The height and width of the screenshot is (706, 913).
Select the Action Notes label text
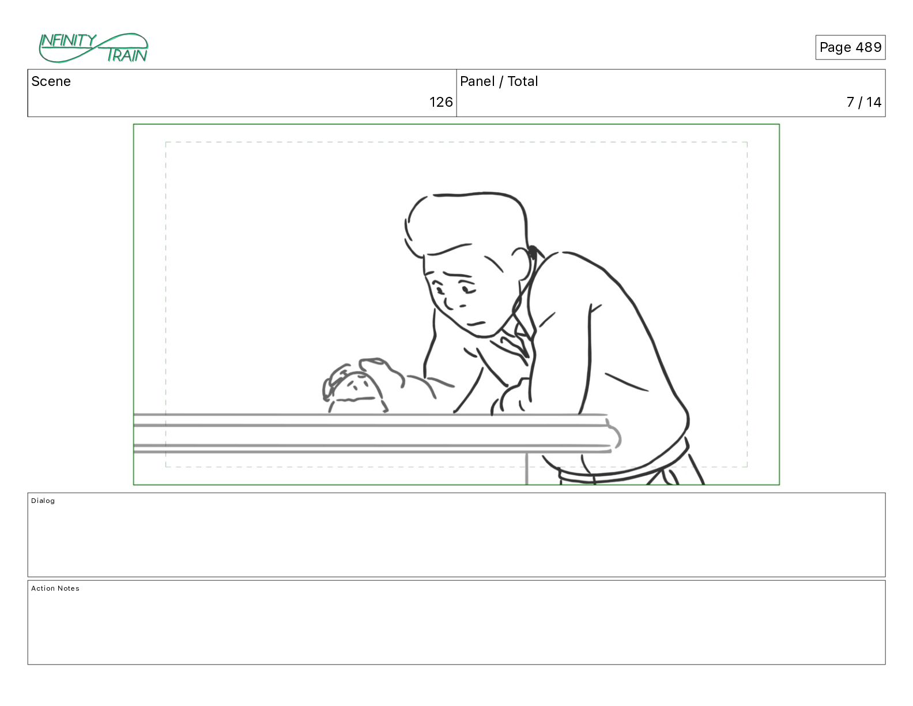pyautogui.click(x=55, y=588)
